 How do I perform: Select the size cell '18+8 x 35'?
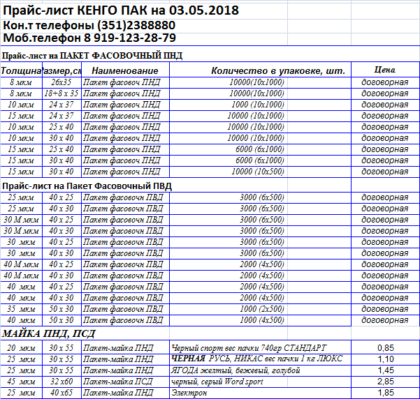[61, 93]
